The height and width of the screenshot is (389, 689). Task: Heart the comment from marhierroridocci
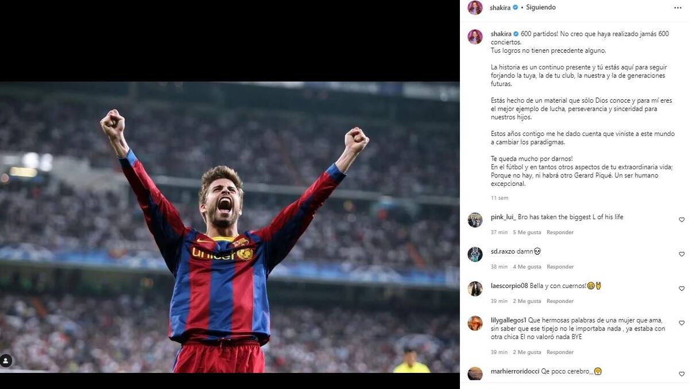click(682, 374)
